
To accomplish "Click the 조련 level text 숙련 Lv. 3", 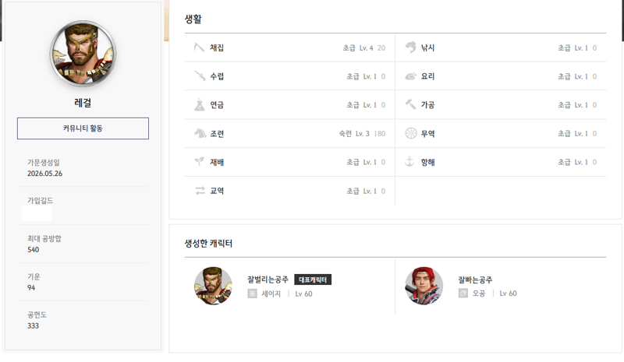I will coord(354,134).
